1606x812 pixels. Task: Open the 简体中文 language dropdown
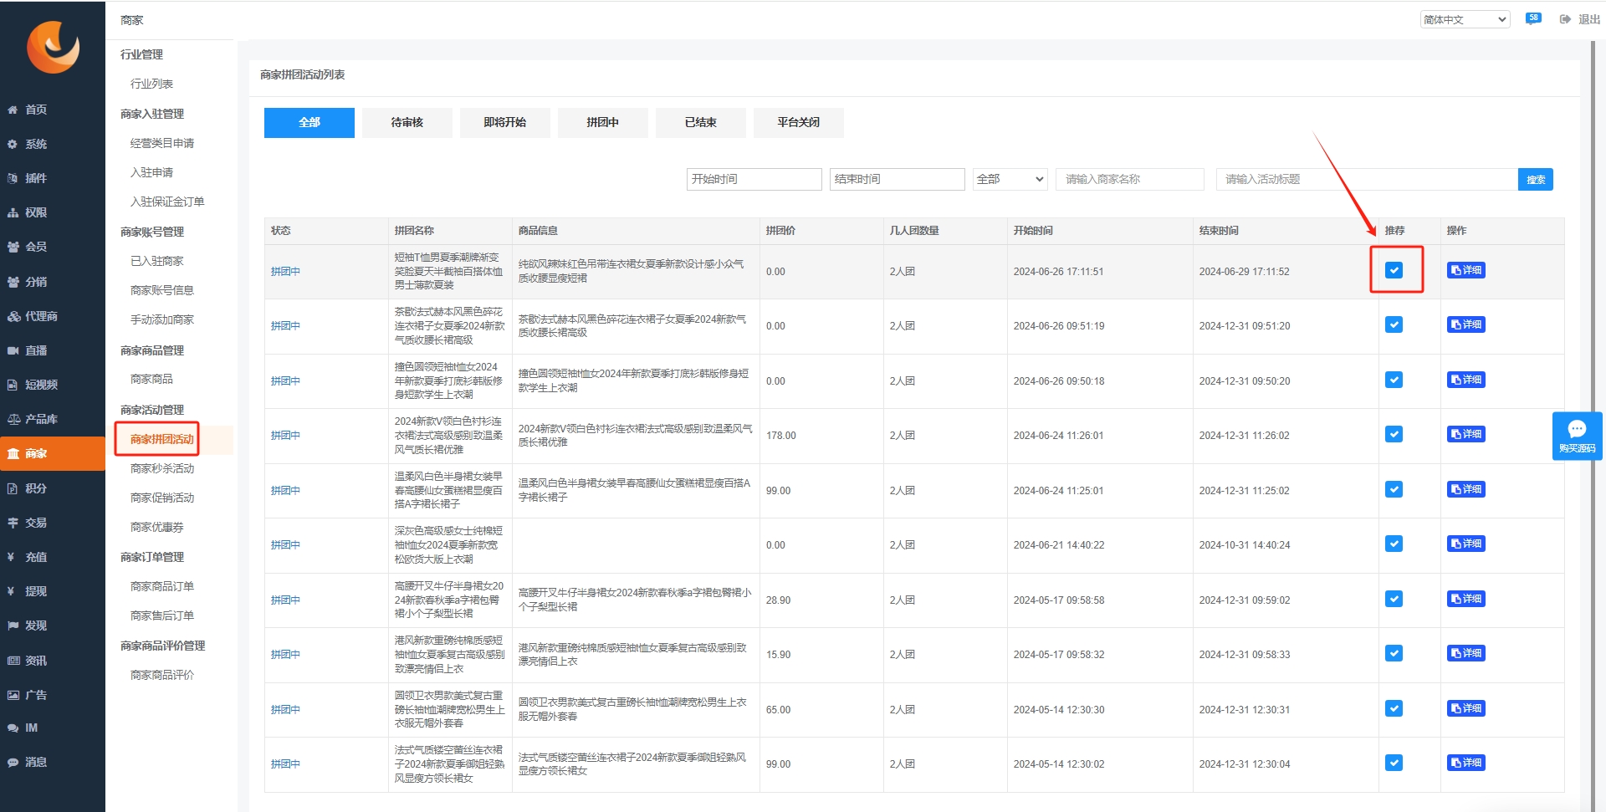tap(1465, 19)
